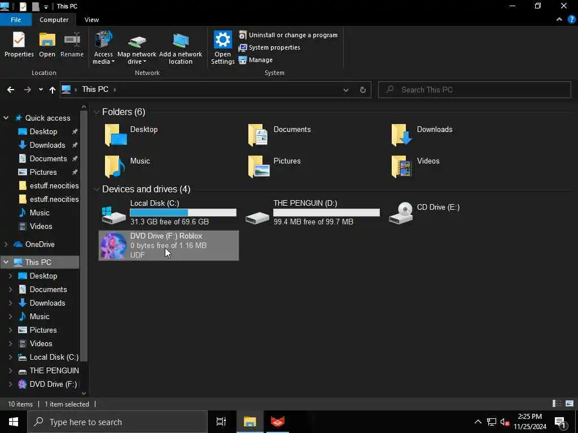Click the Search This PC field

(x=474, y=90)
